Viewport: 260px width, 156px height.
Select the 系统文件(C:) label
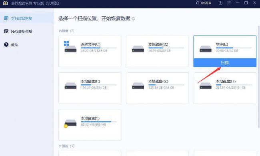pos(91,44)
